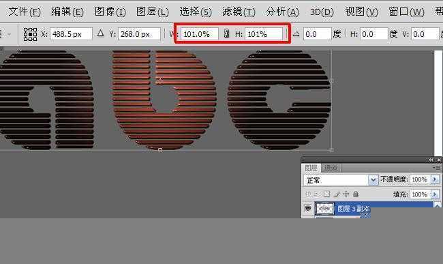
Task: Open the 分析(A) menu
Action: 282,12
